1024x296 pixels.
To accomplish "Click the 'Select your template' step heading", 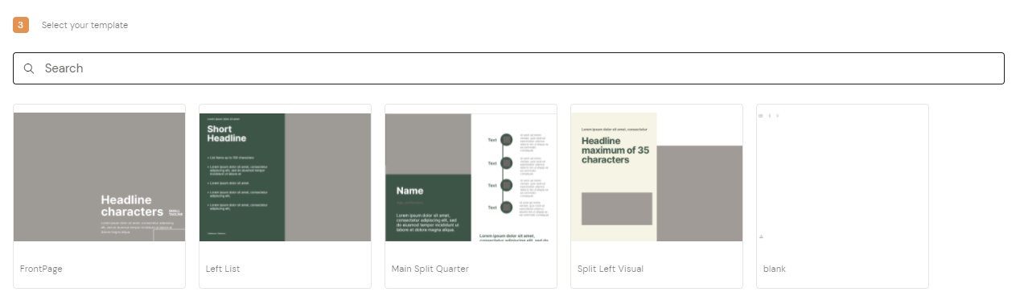I will (84, 25).
